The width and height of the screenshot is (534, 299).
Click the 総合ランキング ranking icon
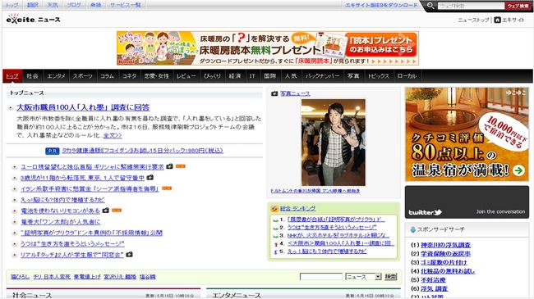coord(274,208)
